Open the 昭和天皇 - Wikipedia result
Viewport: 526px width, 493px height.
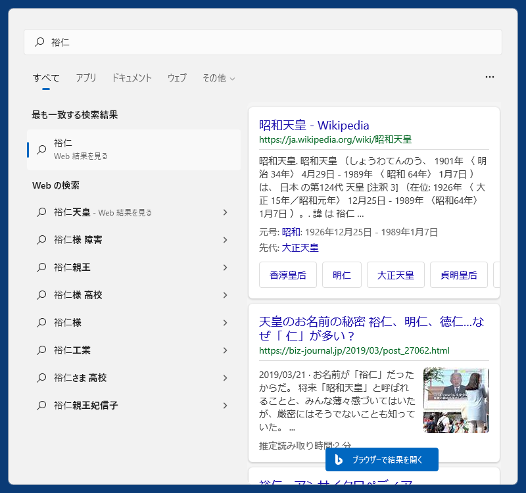[x=314, y=125]
